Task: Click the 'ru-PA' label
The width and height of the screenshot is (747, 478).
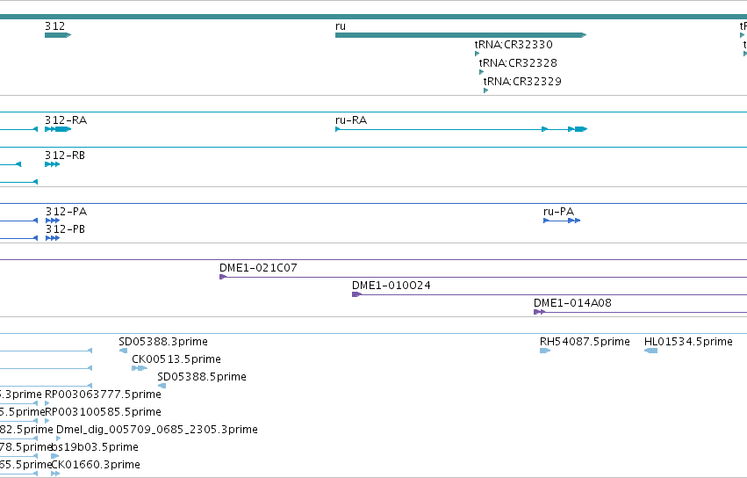Action: click(559, 212)
